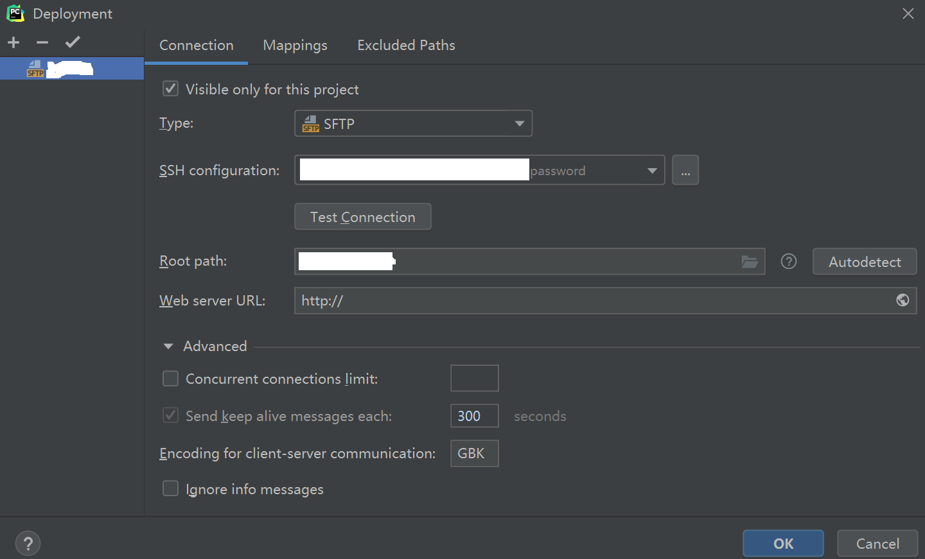
Task: Remove the selected server with minus icon
Action: coord(42,42)
